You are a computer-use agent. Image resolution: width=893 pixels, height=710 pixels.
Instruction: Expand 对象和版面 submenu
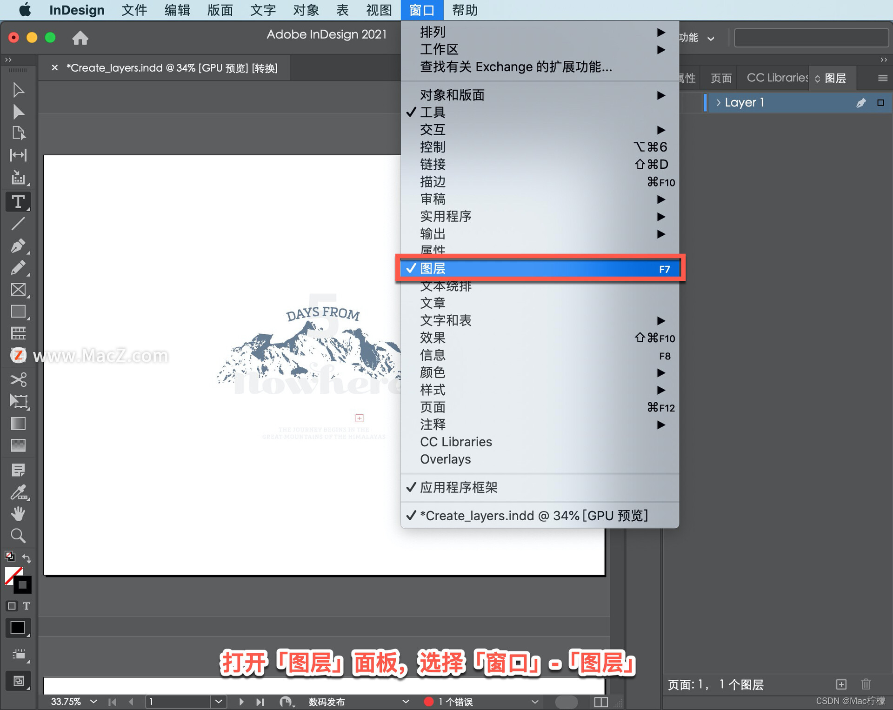[x=540, y=95]
